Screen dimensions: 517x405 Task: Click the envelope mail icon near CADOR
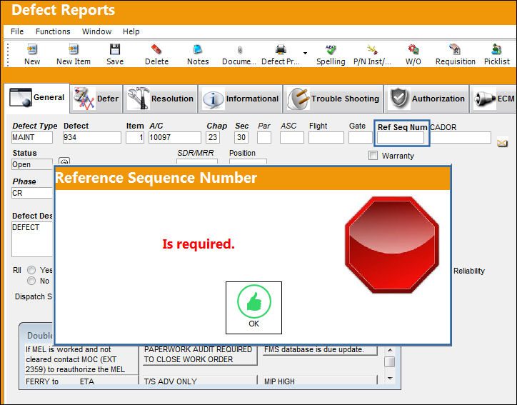click(502, 143)
